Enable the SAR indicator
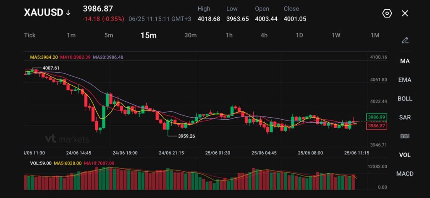 coord(405,117)
